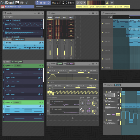
Task: Mute track 4 in composition
Action: [x=103, y=50]
